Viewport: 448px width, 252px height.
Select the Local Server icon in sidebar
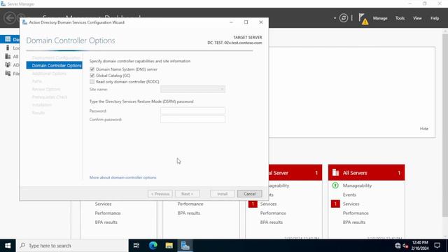tap(8, 48)
